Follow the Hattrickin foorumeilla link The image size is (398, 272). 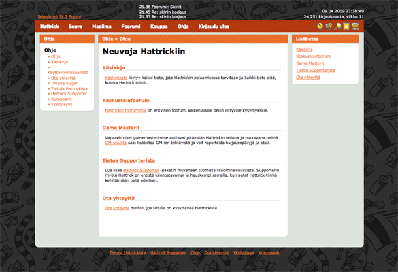[126, 110]
